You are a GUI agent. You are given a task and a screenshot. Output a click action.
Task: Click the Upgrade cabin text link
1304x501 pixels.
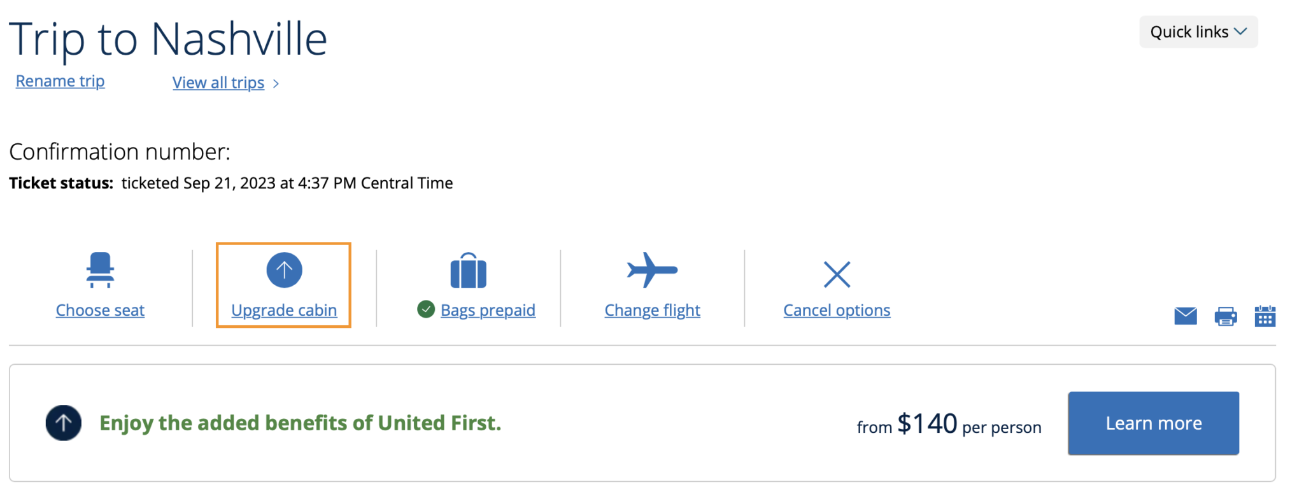284,310
